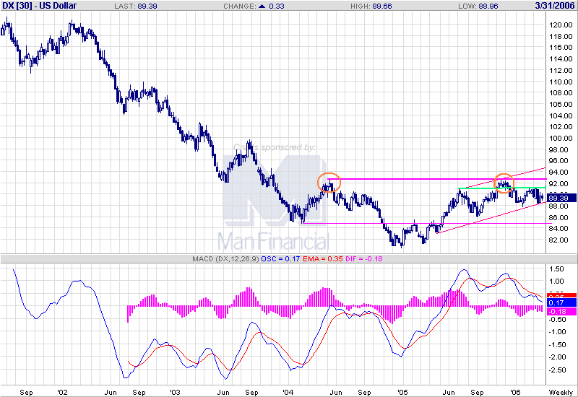Click the -2.00 MACD axis label
The width and height of the screenshot is (578, 397).
(x=556, y=357)
